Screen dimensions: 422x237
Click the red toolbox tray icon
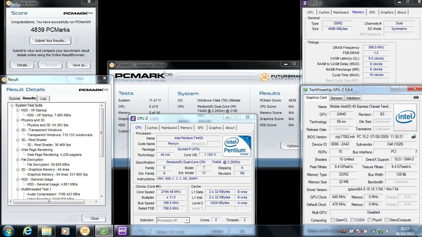coord(344,231)
